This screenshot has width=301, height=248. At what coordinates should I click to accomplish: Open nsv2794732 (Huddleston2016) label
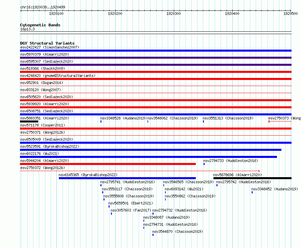180,210
